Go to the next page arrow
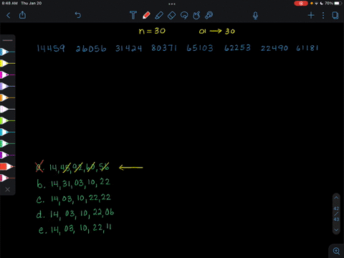 [336, 230]
